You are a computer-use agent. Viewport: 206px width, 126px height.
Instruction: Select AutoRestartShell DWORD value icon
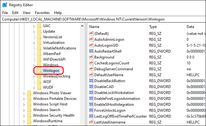click(x=91, y=51)
